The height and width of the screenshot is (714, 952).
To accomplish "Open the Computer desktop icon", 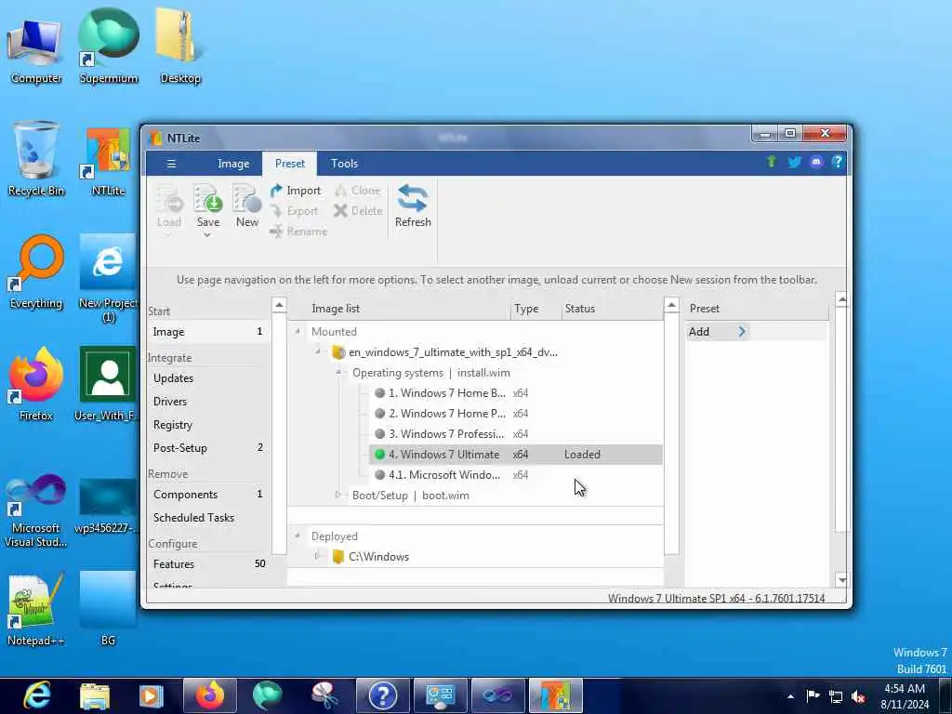I will [36, 50].
